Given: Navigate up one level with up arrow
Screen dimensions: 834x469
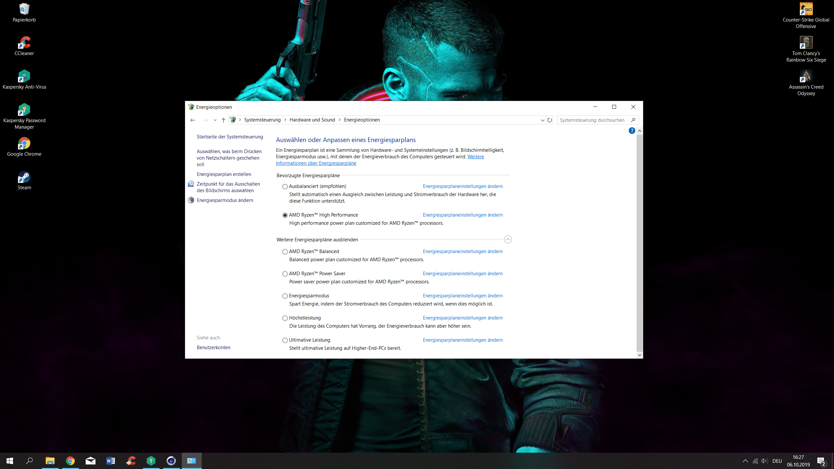Looking at the screenshot, I should tap(223, 120).
